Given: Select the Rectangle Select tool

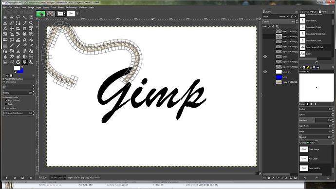Looking at the screenshot, I should (5, 18).
